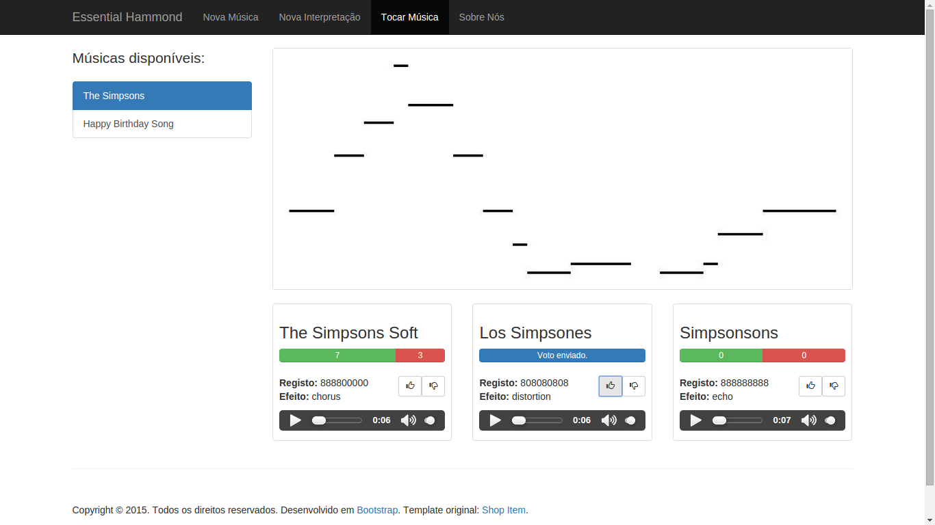Click Efeito chorus text
The width and height of the screenshot is (935, 525).
pos(310,396)
